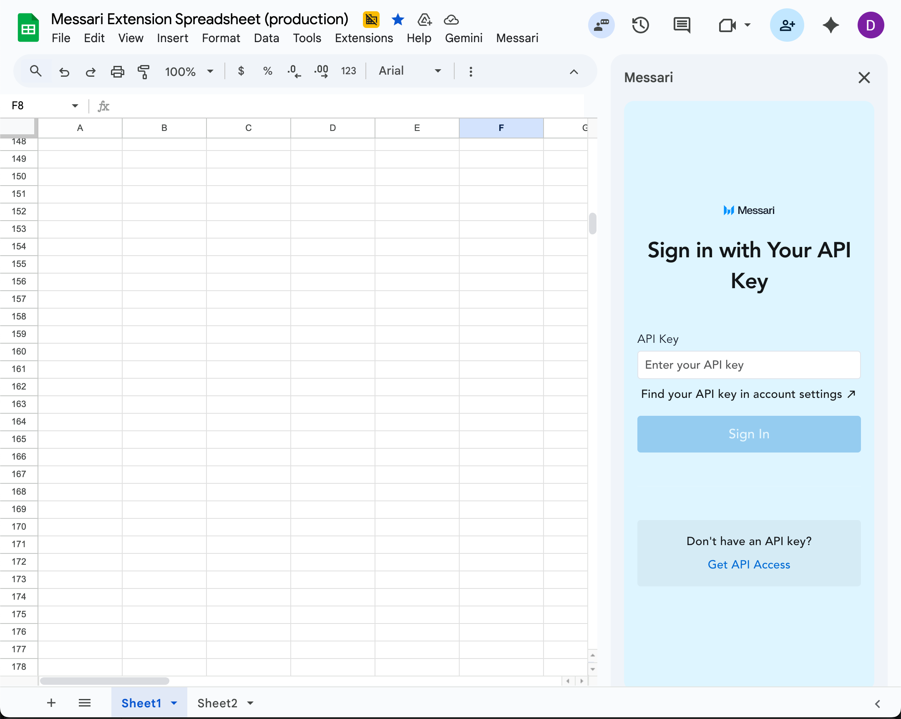Open the 123 number format menu

click(x=348, y=71)
